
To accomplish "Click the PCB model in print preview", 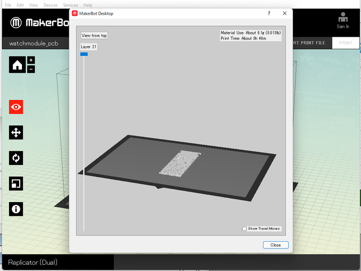I will coord(180,163).
